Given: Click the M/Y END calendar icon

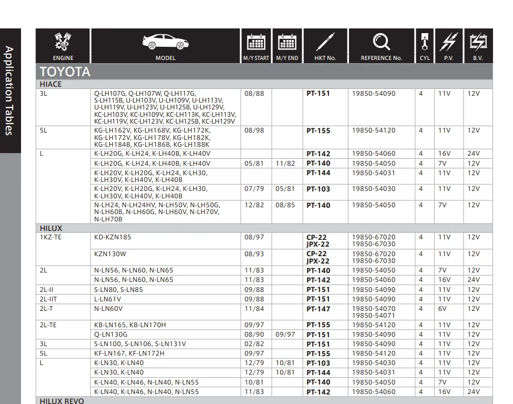Looking at the screenshot, I should tap(288, 42).
